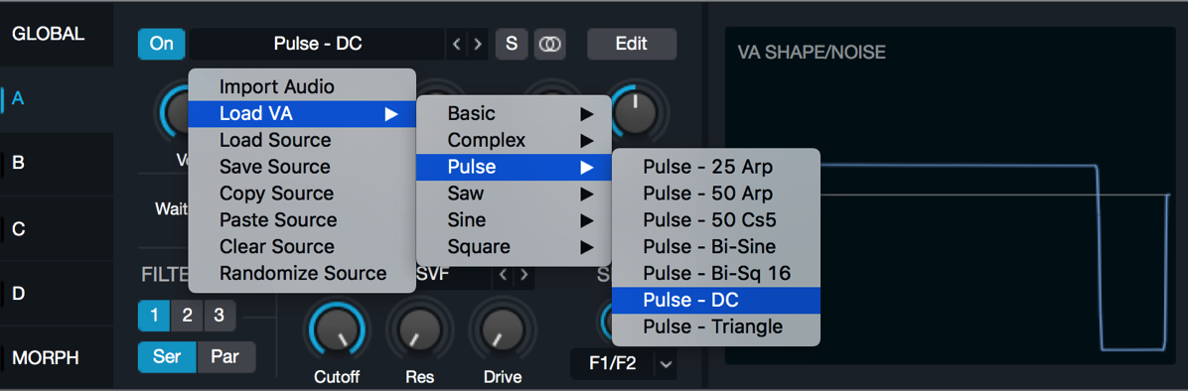The width and height of the screenshot is (1188, 391).
Task: Select Par filter routing
Action: tap(225, 357)
